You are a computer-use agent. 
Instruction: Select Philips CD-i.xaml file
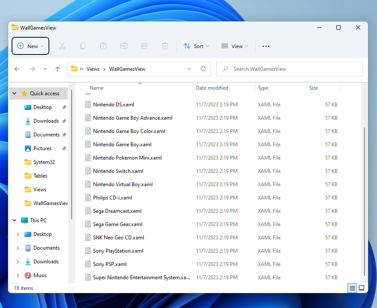112,198
